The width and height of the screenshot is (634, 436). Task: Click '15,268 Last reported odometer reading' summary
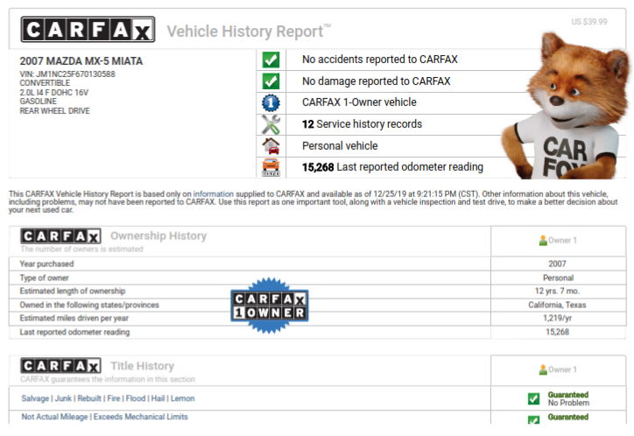tap(392, 167)
